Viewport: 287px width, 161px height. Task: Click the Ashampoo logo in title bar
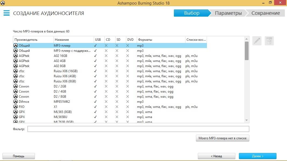[x=3, y=3]
